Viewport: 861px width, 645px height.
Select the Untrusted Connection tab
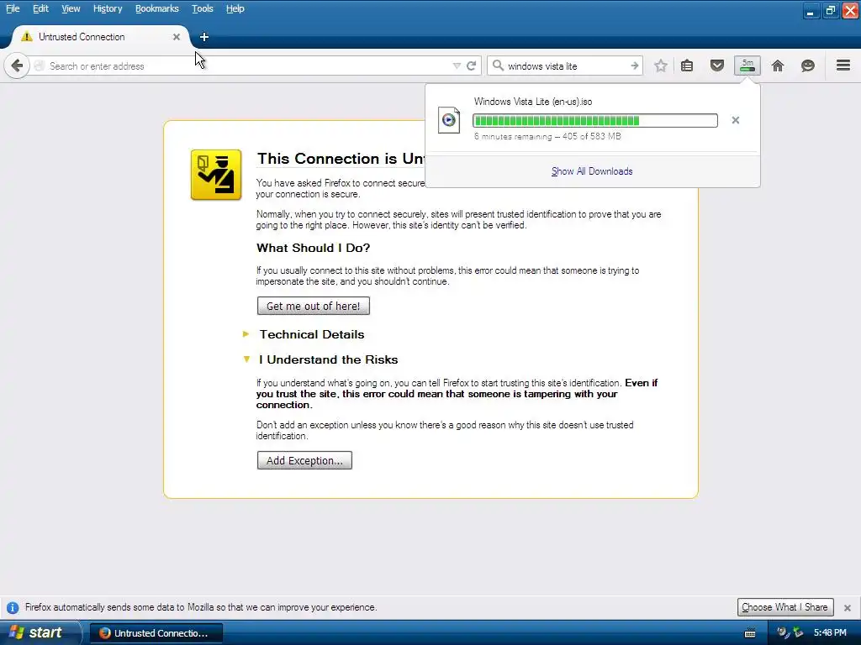(100, 37)
